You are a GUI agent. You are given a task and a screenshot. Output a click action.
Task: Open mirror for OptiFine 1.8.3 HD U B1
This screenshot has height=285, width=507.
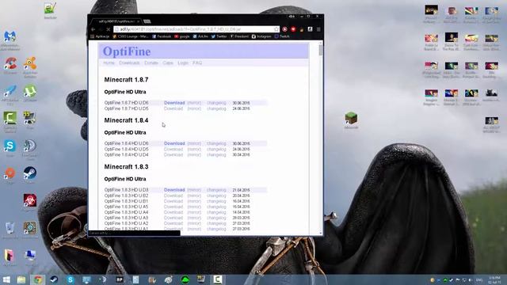click(x=194, y=201)
